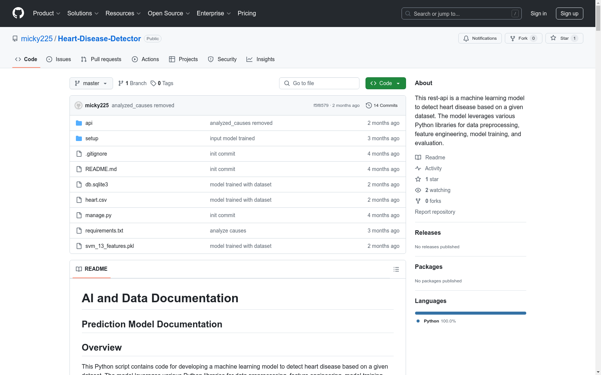
Task: View the 14 Commits link
Action: pyautogui.click(x=382, y=105)
